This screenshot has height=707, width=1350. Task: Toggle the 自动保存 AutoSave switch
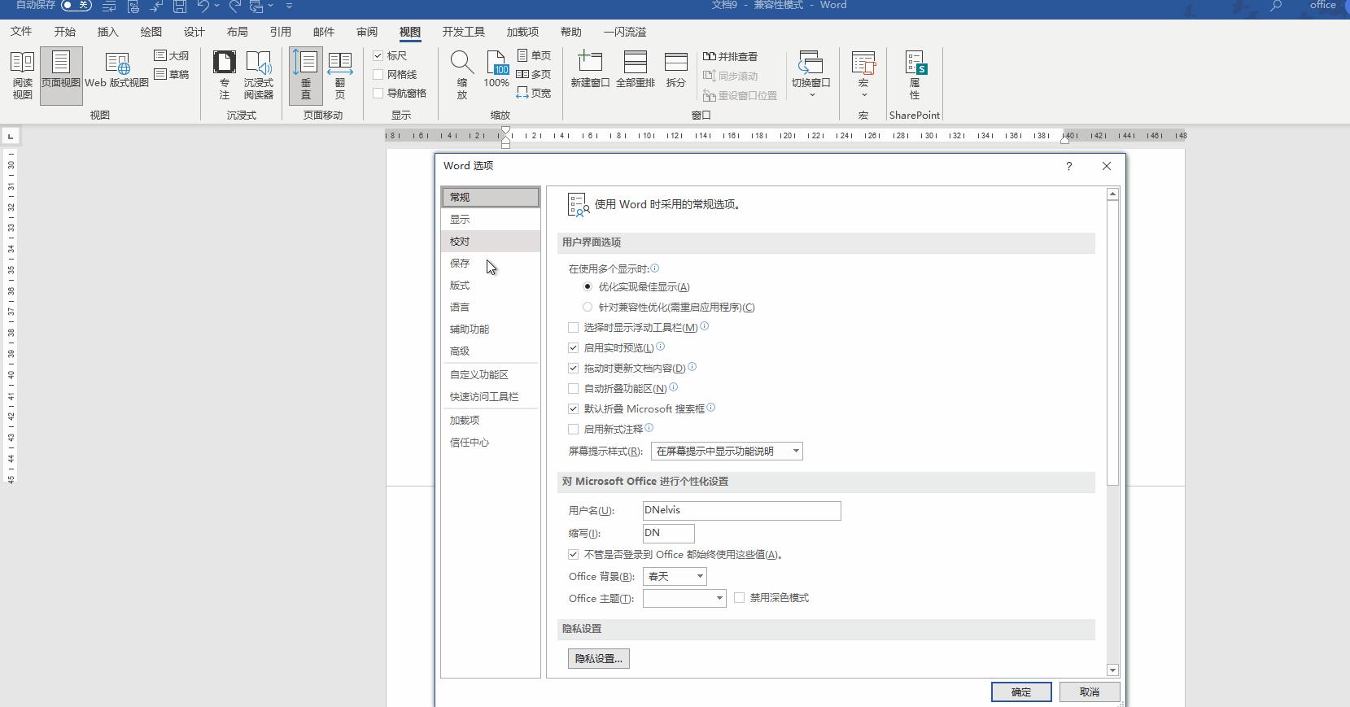(x=76, y=5)
